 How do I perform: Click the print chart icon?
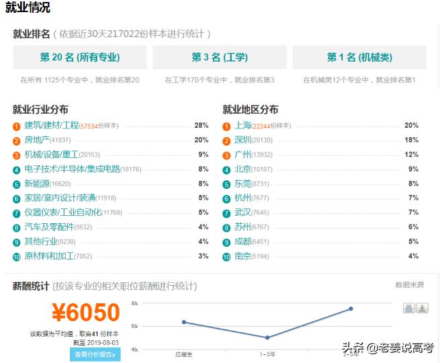tap(408, 308)
